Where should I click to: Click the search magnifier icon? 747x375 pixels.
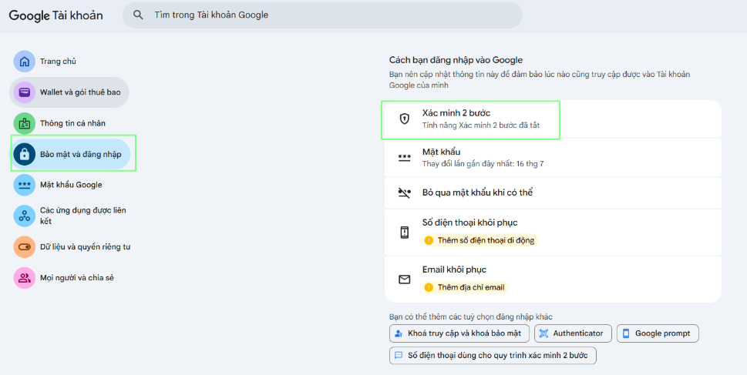(138, 15)
